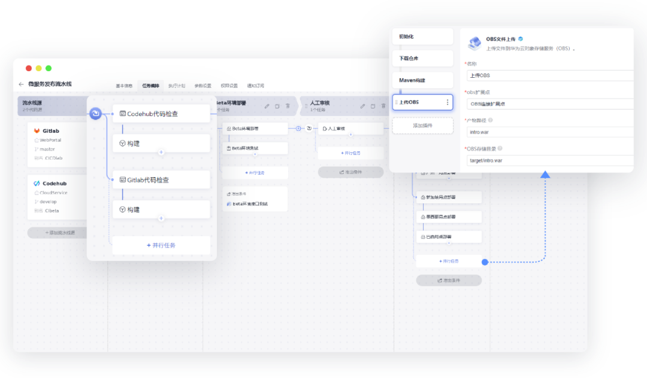This screenshot has height=378, width=647.
Task: Open the 参数设置 tab
Action: pos(202,86)
